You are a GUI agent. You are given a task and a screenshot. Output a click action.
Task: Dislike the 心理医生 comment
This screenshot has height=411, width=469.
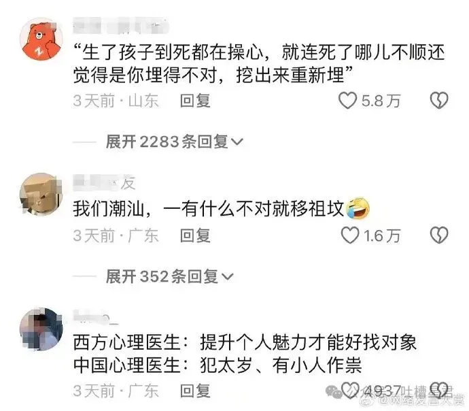click(x=439, y=391)
